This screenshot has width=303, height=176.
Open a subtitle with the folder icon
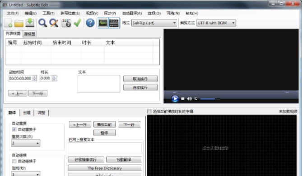tap(19, 23)
